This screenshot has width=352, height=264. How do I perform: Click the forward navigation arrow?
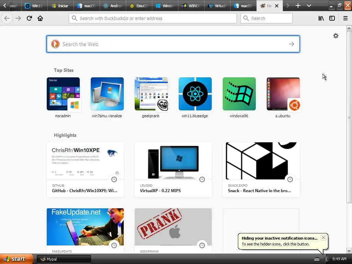18,18
